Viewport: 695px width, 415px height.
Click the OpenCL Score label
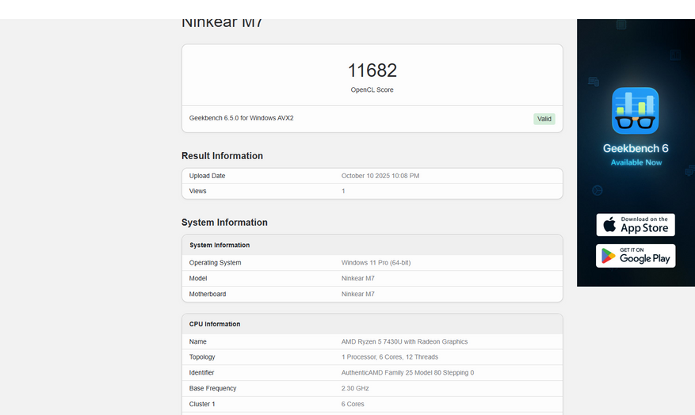click(x=372, y=90)
